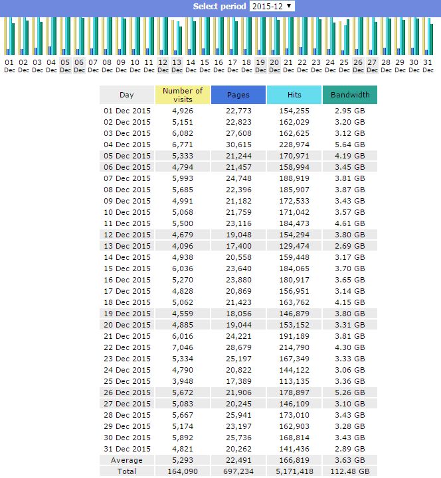441x478 pixels.
Task: Click the 13 Dec label under the chart
Action: [177, 66]
